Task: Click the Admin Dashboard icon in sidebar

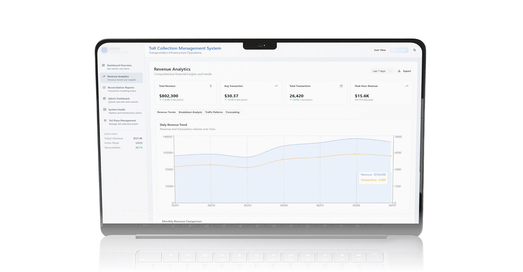Action: coord(104,98)
